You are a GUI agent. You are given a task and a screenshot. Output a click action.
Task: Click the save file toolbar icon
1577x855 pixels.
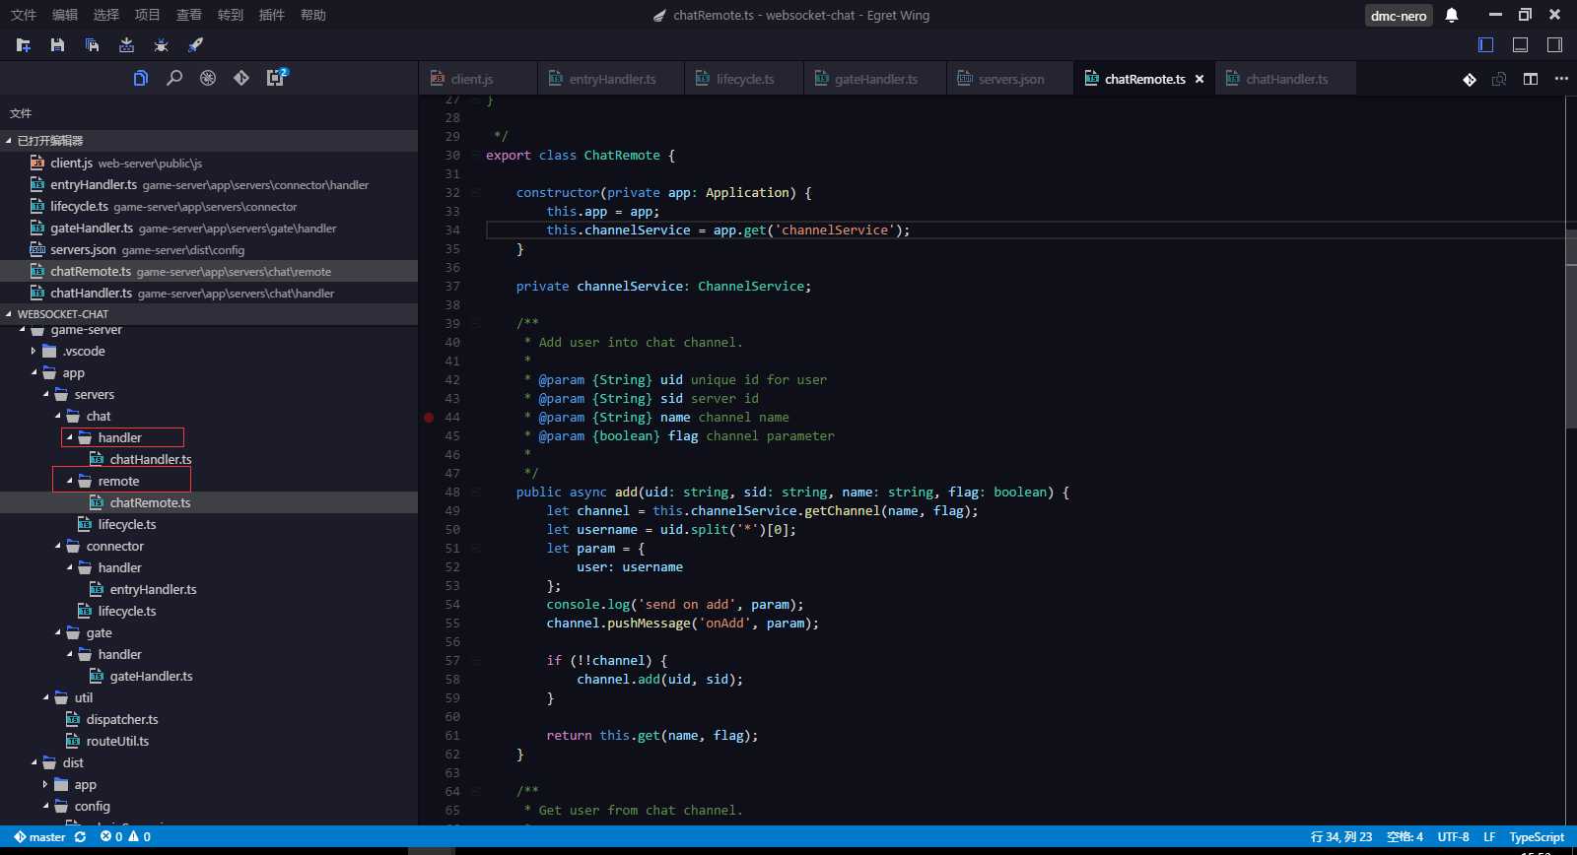[x=57, y=45]
